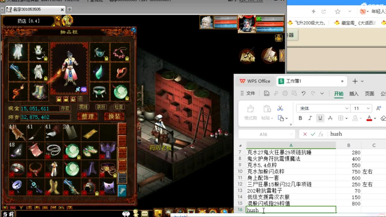Click the red scroll inventory item
This screenshot has height=217, width=386.
(36, 151)
